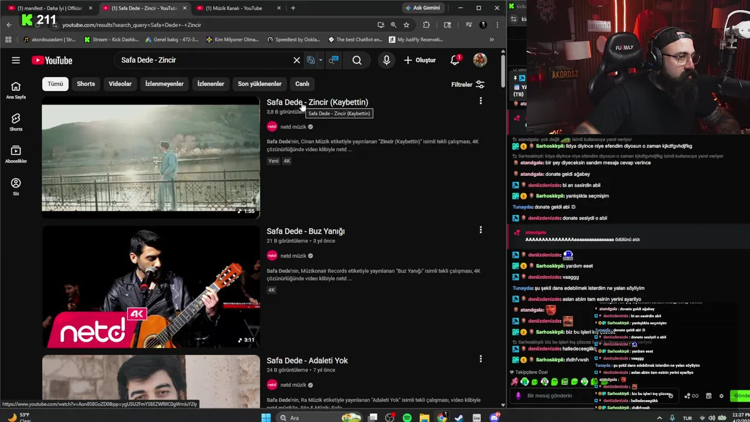
Task: Click the YouTube search input field
Action: (x=205, y=60)
